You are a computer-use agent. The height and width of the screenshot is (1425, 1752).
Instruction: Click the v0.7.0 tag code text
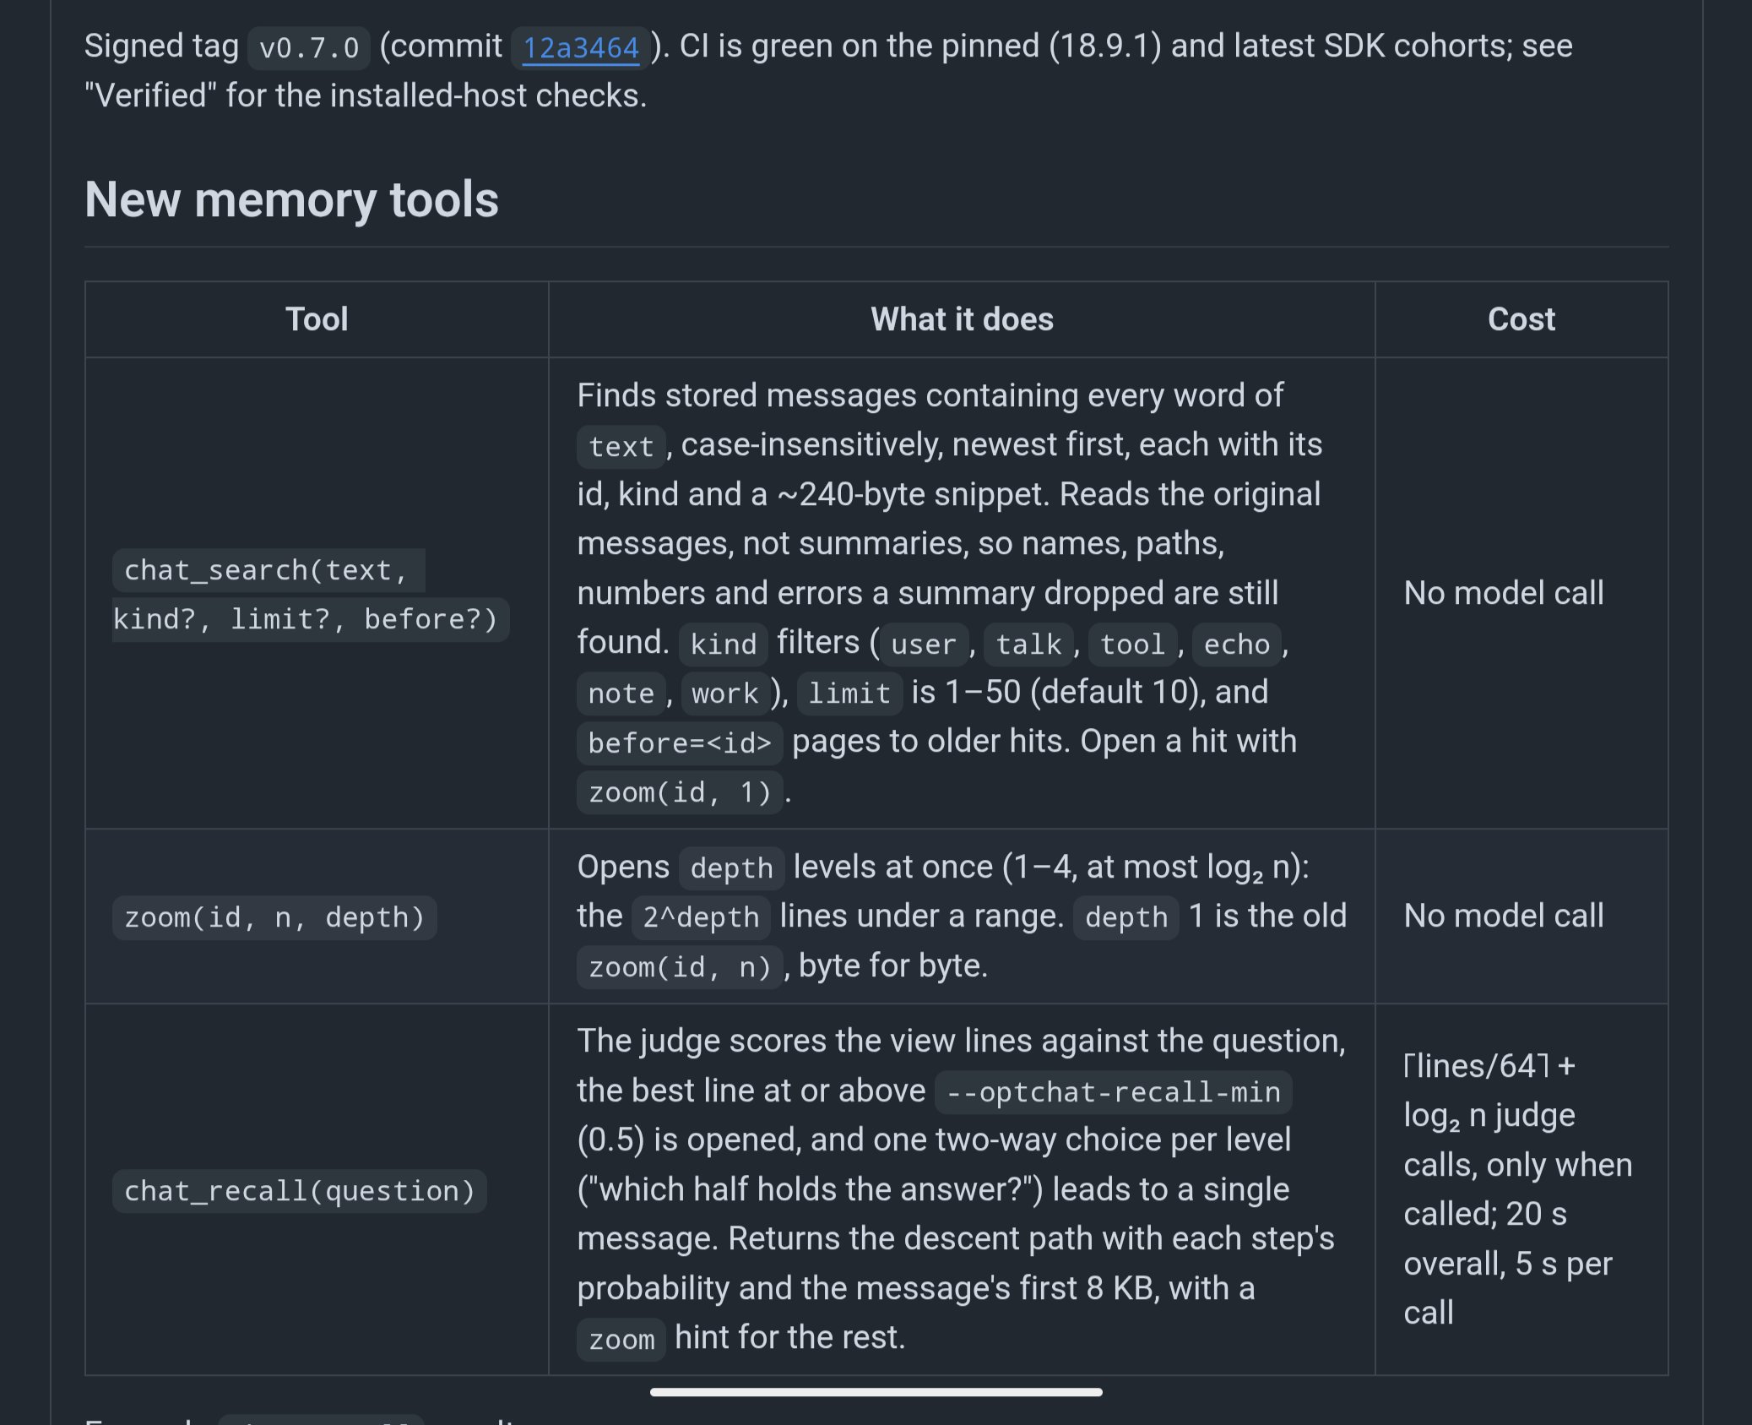tap(309, 47)
